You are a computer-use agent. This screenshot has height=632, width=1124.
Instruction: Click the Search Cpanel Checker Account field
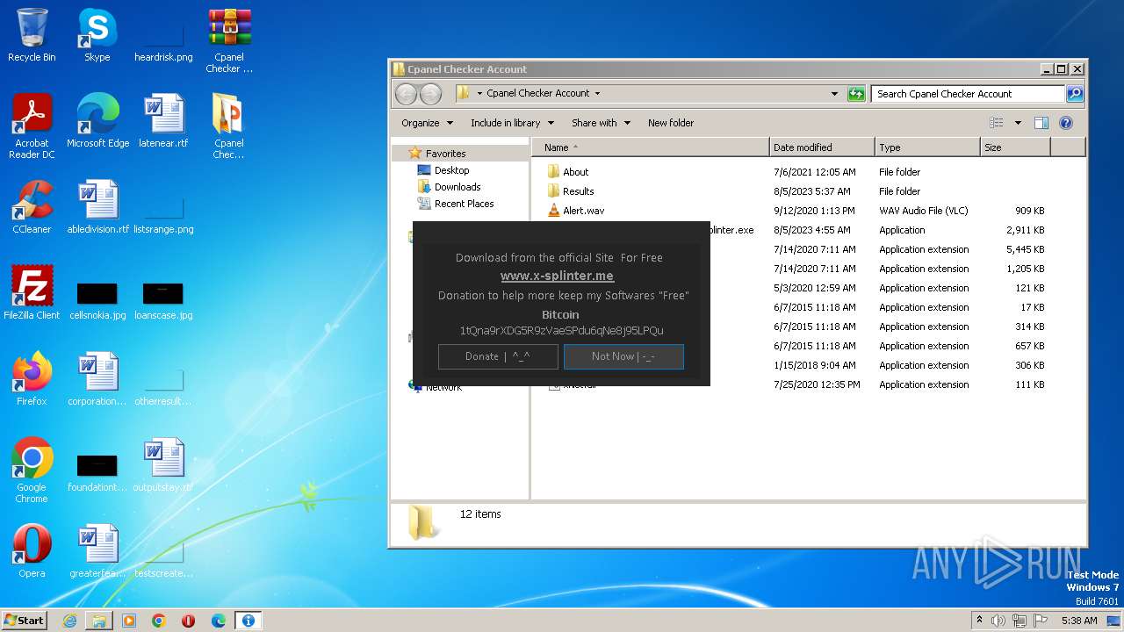point(968,94)
